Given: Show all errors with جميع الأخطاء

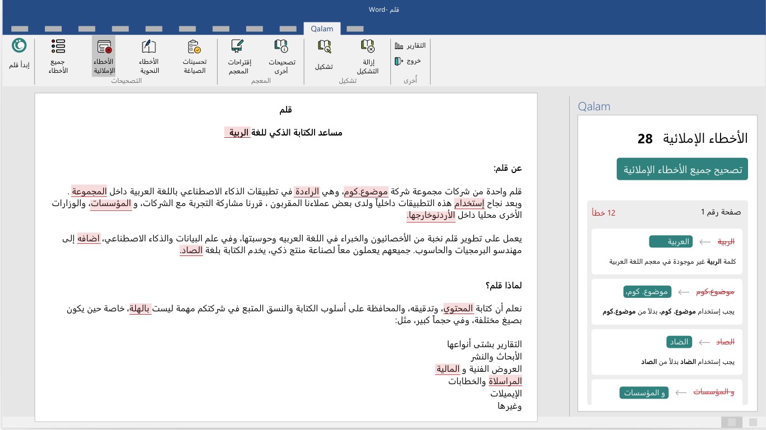Looking at the screenshot, I should (58, 57).
